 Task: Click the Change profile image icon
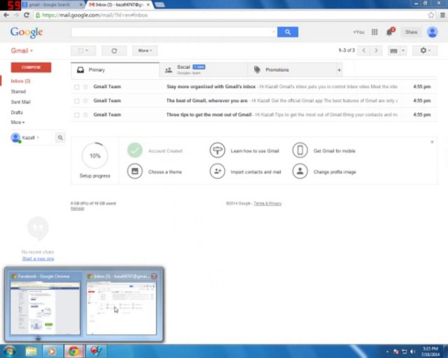[300, 171]
